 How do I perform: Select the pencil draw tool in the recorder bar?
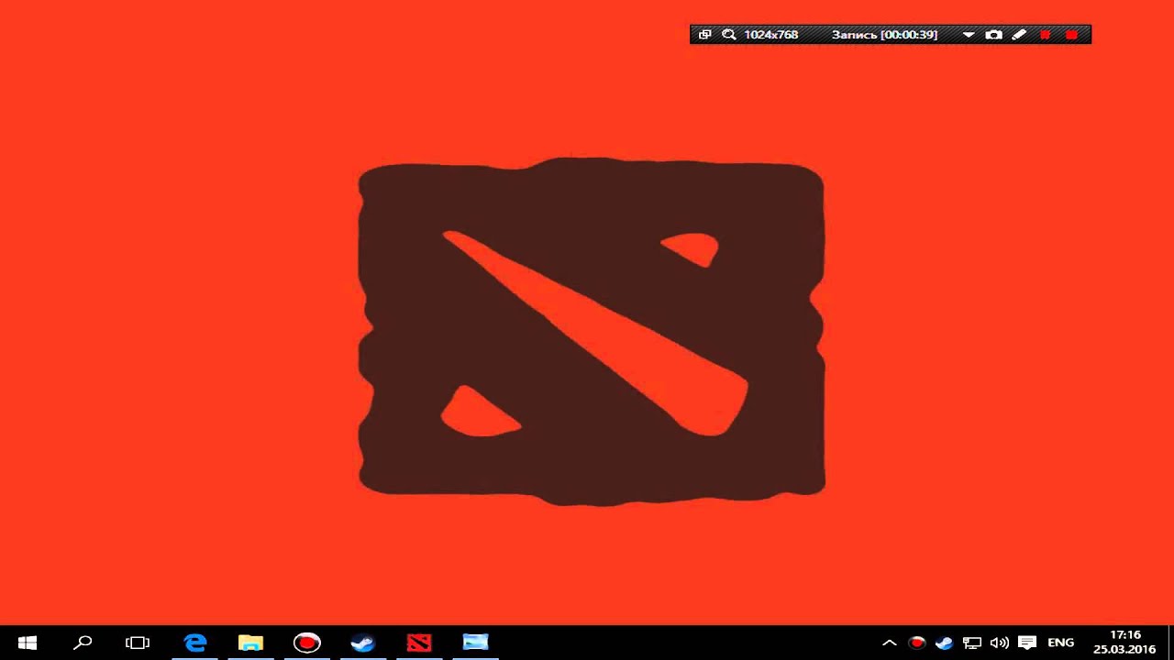(x=1019, y=35)
